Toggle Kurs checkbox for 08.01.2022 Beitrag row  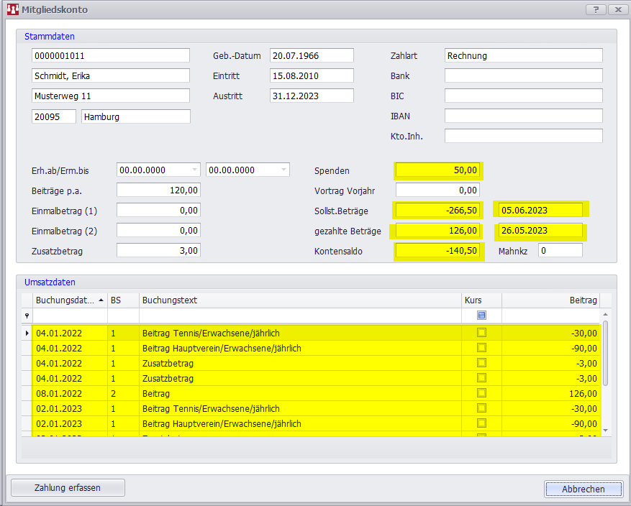(x=481, y=393)
